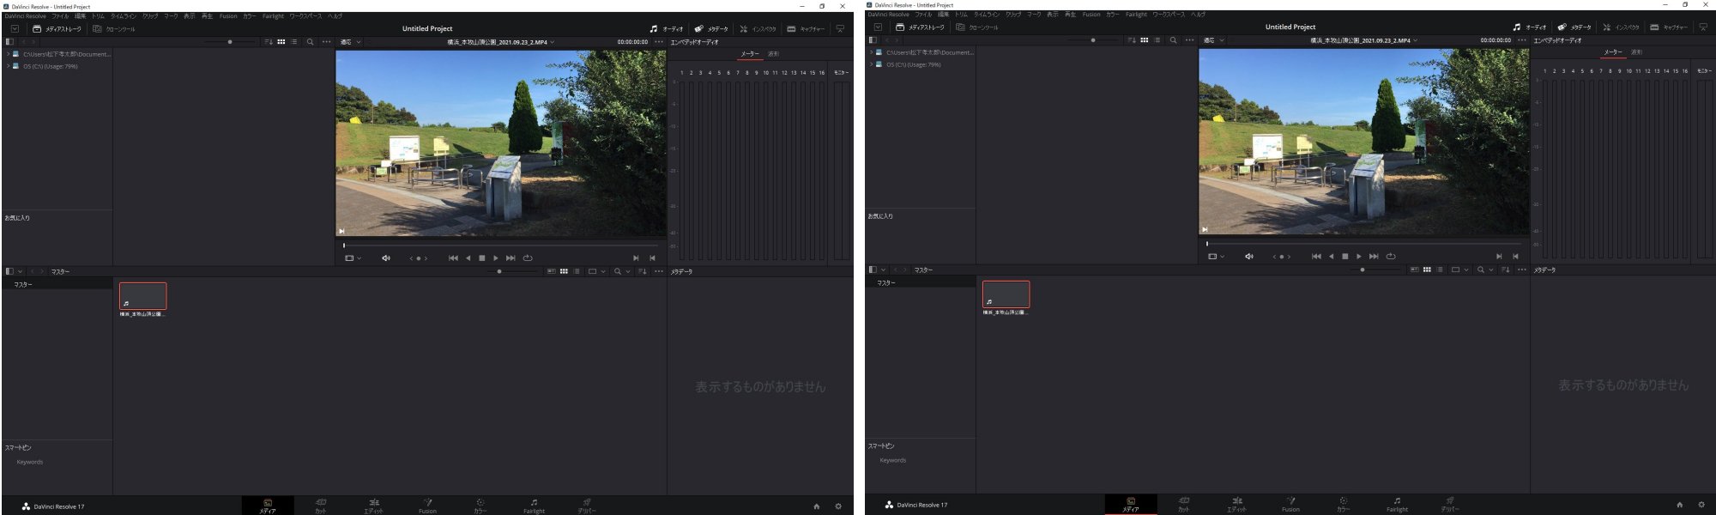The height and width of the screenshot is (515, 1716).
Task: Click the Clone Tool button in left window
Action: [114, 29]
